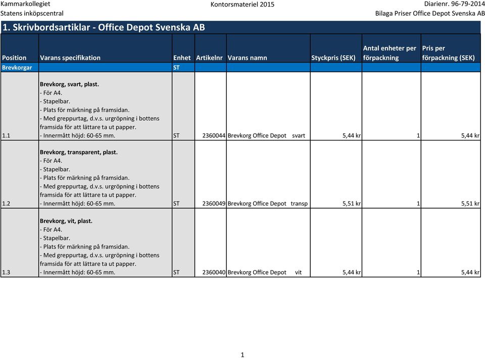Select the 'Kontorsmateriel 2015' title
The height and width of the screenshot is (358, 485).
[x=242, y=5]
